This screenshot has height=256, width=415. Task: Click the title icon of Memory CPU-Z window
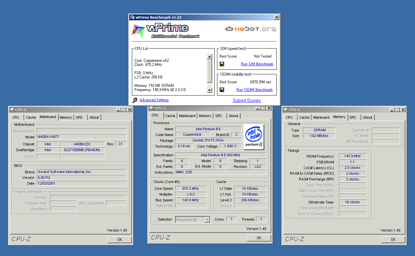[285, 110]
